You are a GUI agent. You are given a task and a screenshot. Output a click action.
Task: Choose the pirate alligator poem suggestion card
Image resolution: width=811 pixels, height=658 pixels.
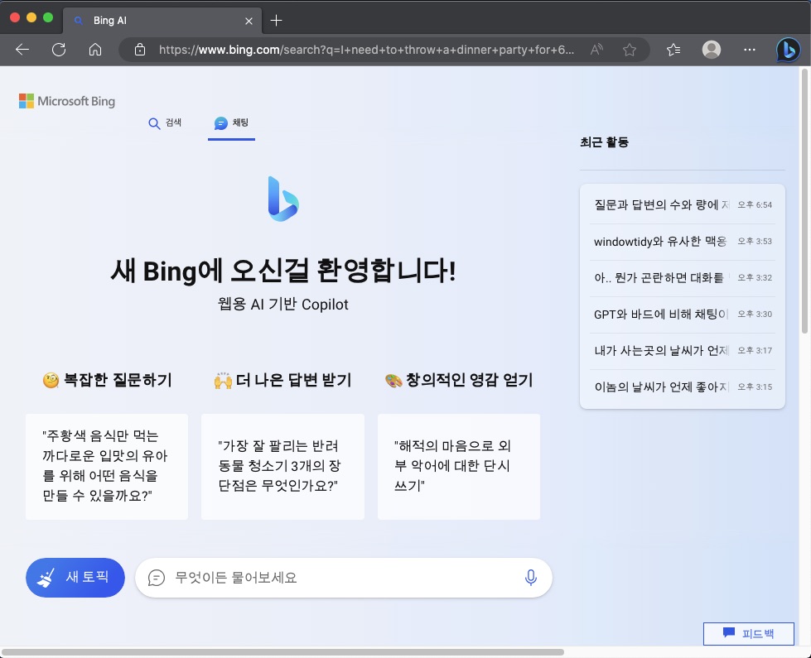459,466
